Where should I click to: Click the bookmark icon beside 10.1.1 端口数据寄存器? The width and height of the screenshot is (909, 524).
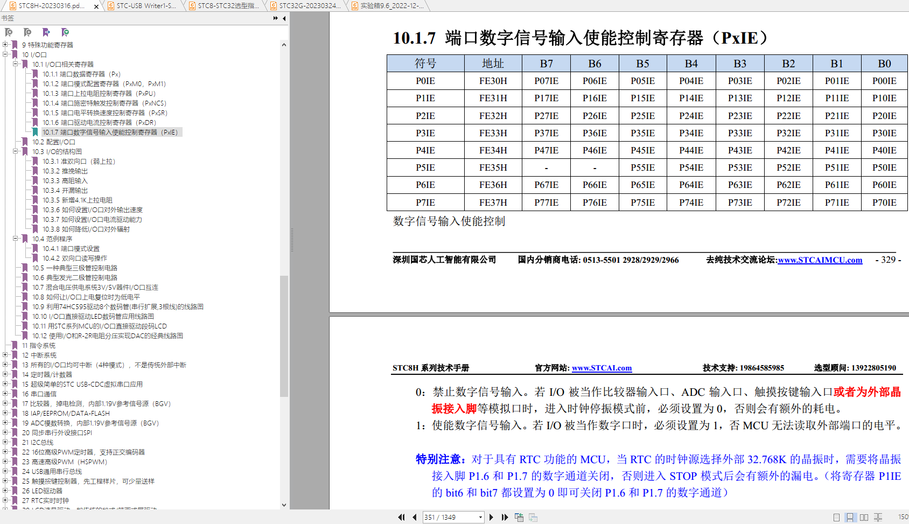(x=35, y=74)
